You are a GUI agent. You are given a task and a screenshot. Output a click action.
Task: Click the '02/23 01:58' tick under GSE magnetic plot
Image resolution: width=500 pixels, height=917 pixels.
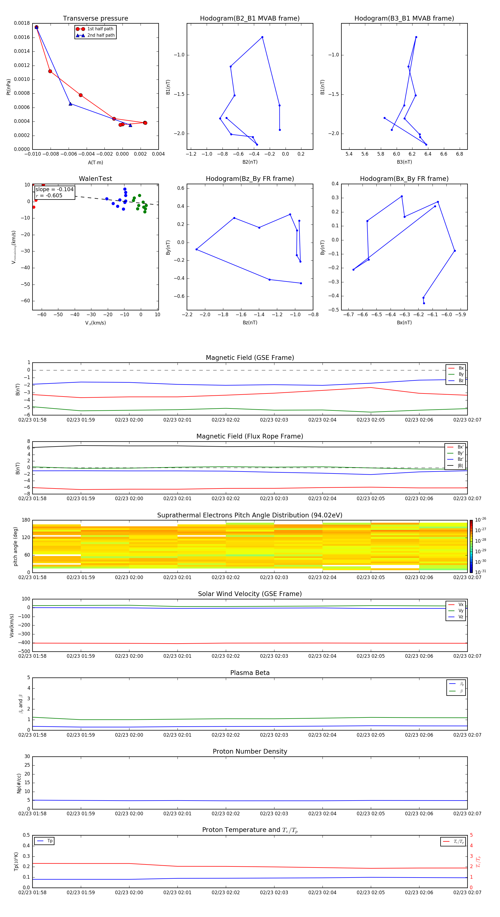[32, 420]
